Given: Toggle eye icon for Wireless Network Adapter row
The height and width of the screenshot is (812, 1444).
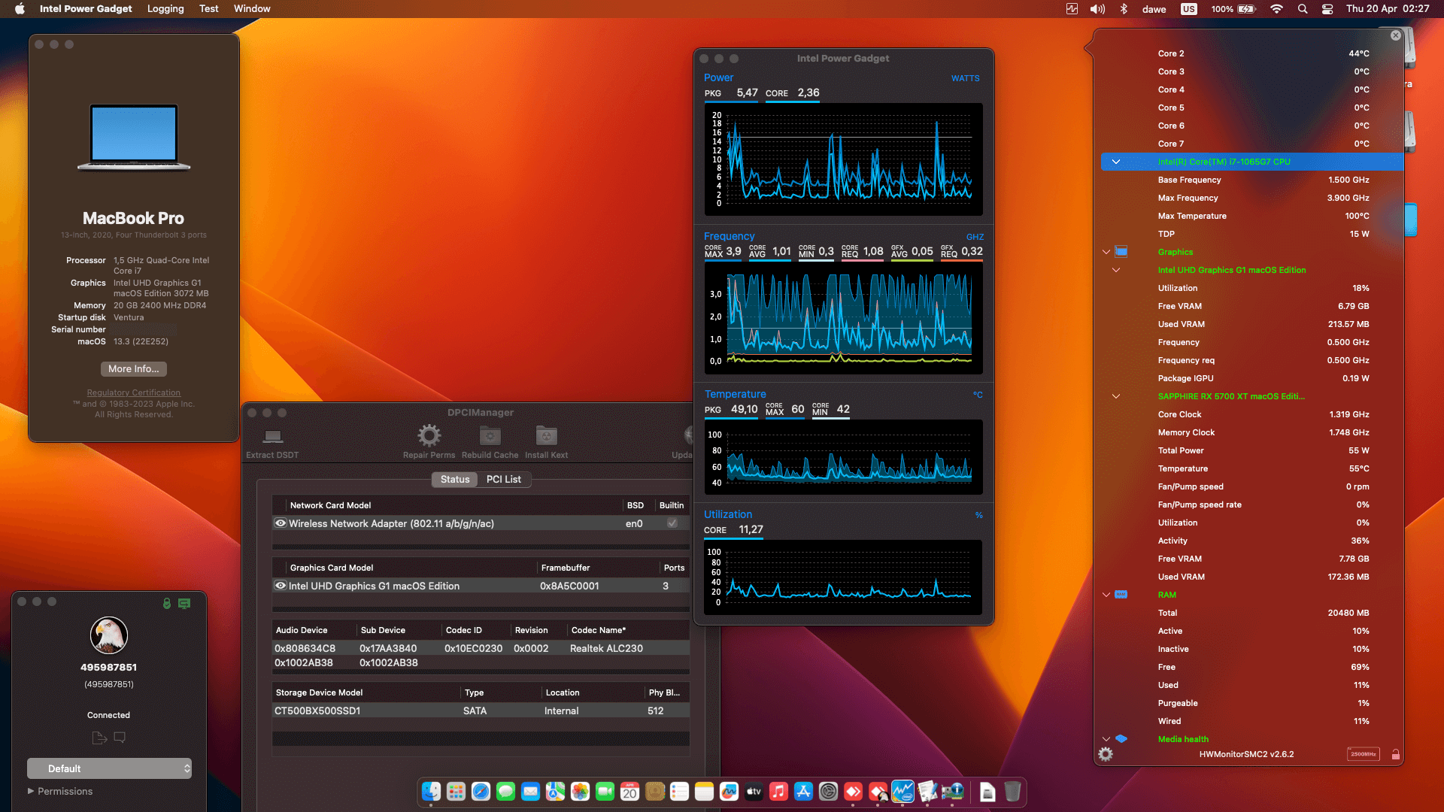Looking at the screenshot, I should pyautogui.click(x=281, y=523).
